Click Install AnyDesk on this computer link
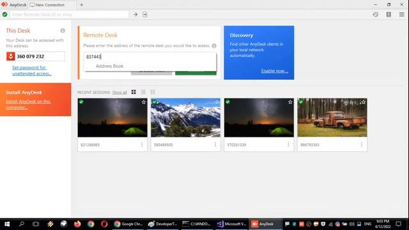This screenshot has height=230, width=409. [28, 104]
